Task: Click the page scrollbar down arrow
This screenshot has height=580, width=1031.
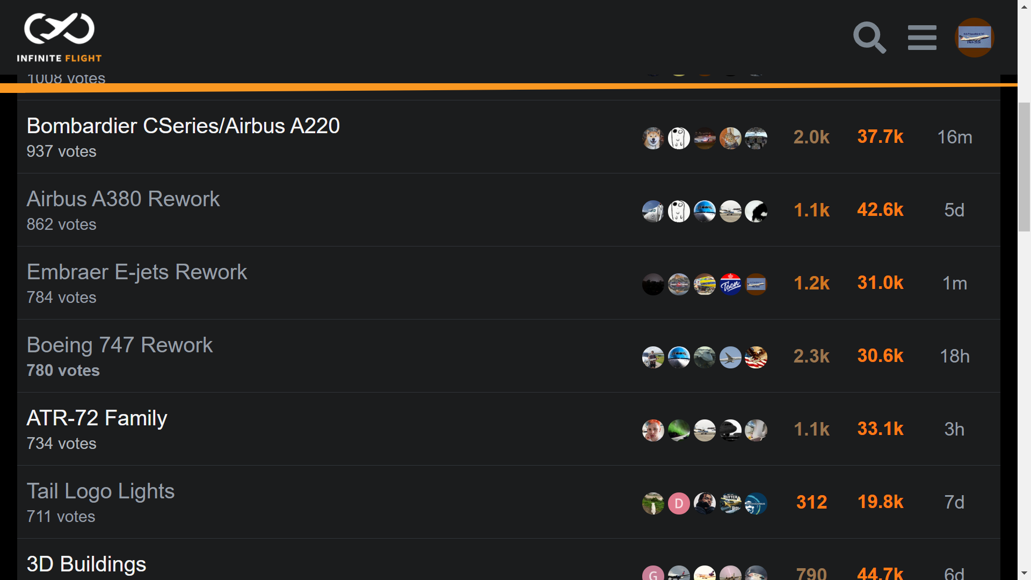Action: pyautogui.click(x=1024, y=573)
